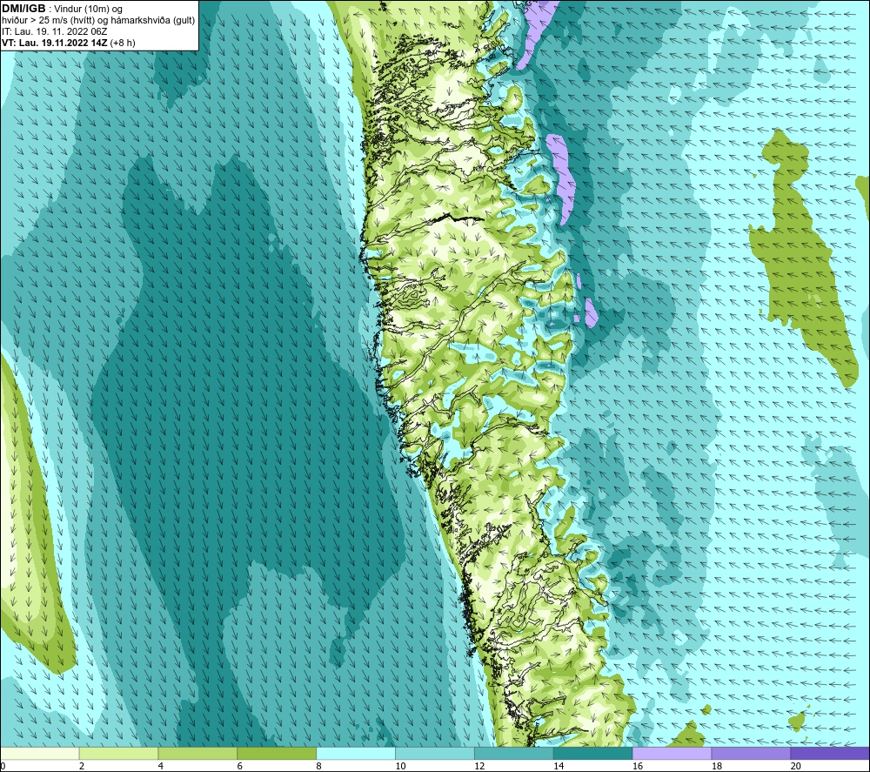Click the 4–6 m/s green swatch
Screen dimensions: 870x772
(x=197, y=753)
